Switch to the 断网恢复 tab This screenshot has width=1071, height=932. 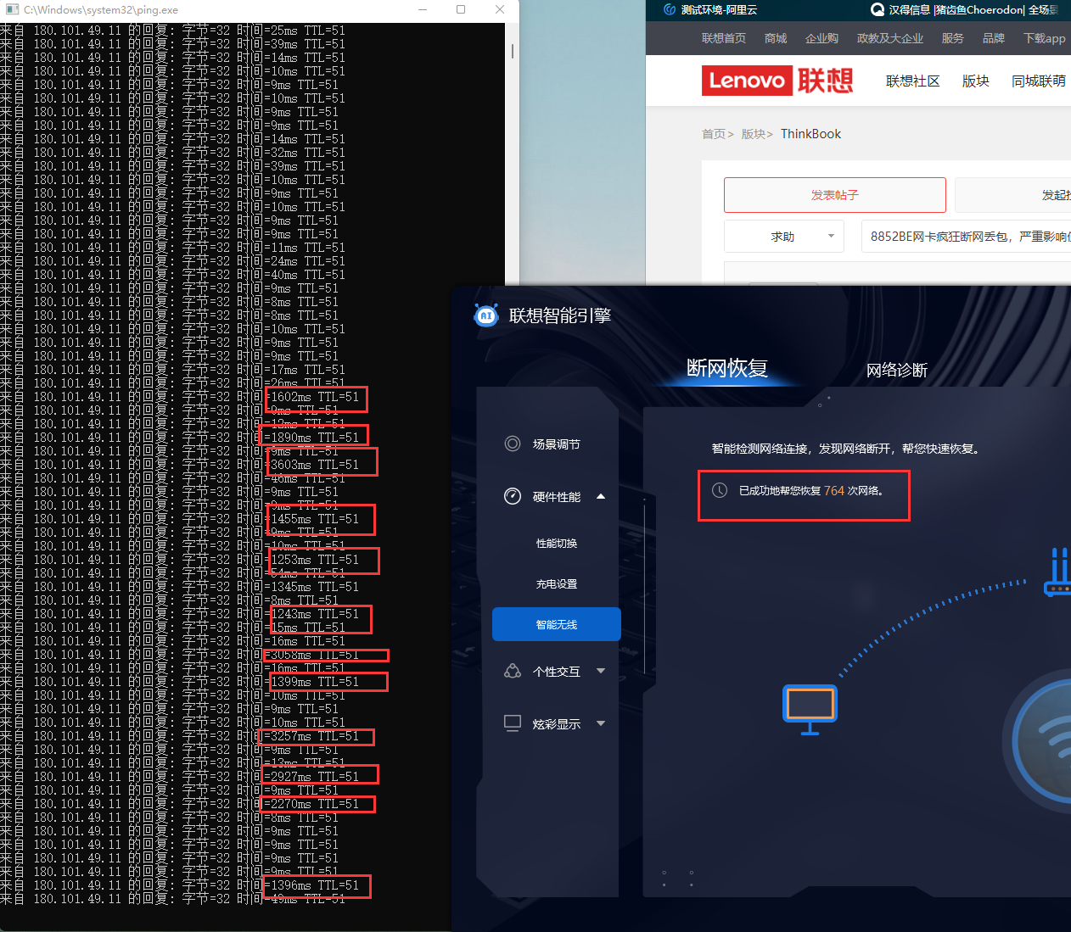[x=727, y=368]
